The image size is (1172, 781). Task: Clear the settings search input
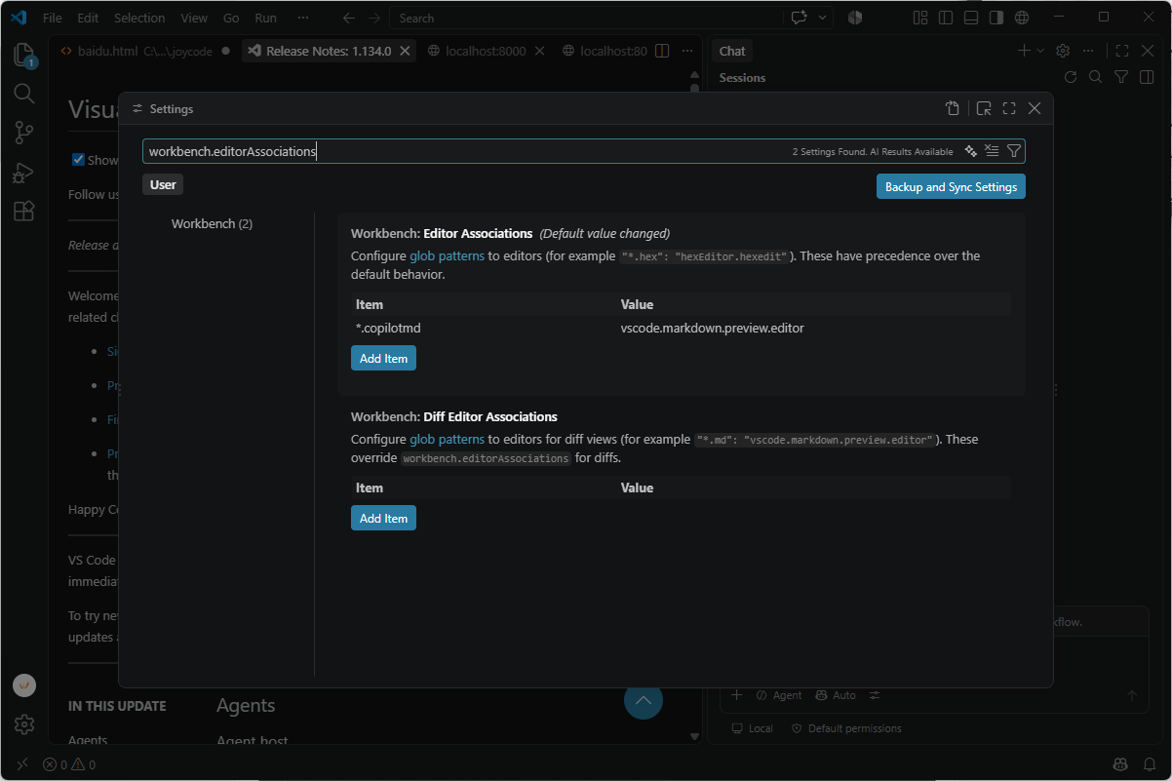[992, 151]
